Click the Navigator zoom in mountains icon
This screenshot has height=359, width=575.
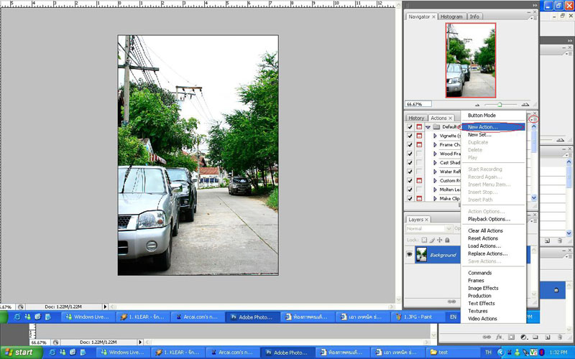[x=525, y=104]
